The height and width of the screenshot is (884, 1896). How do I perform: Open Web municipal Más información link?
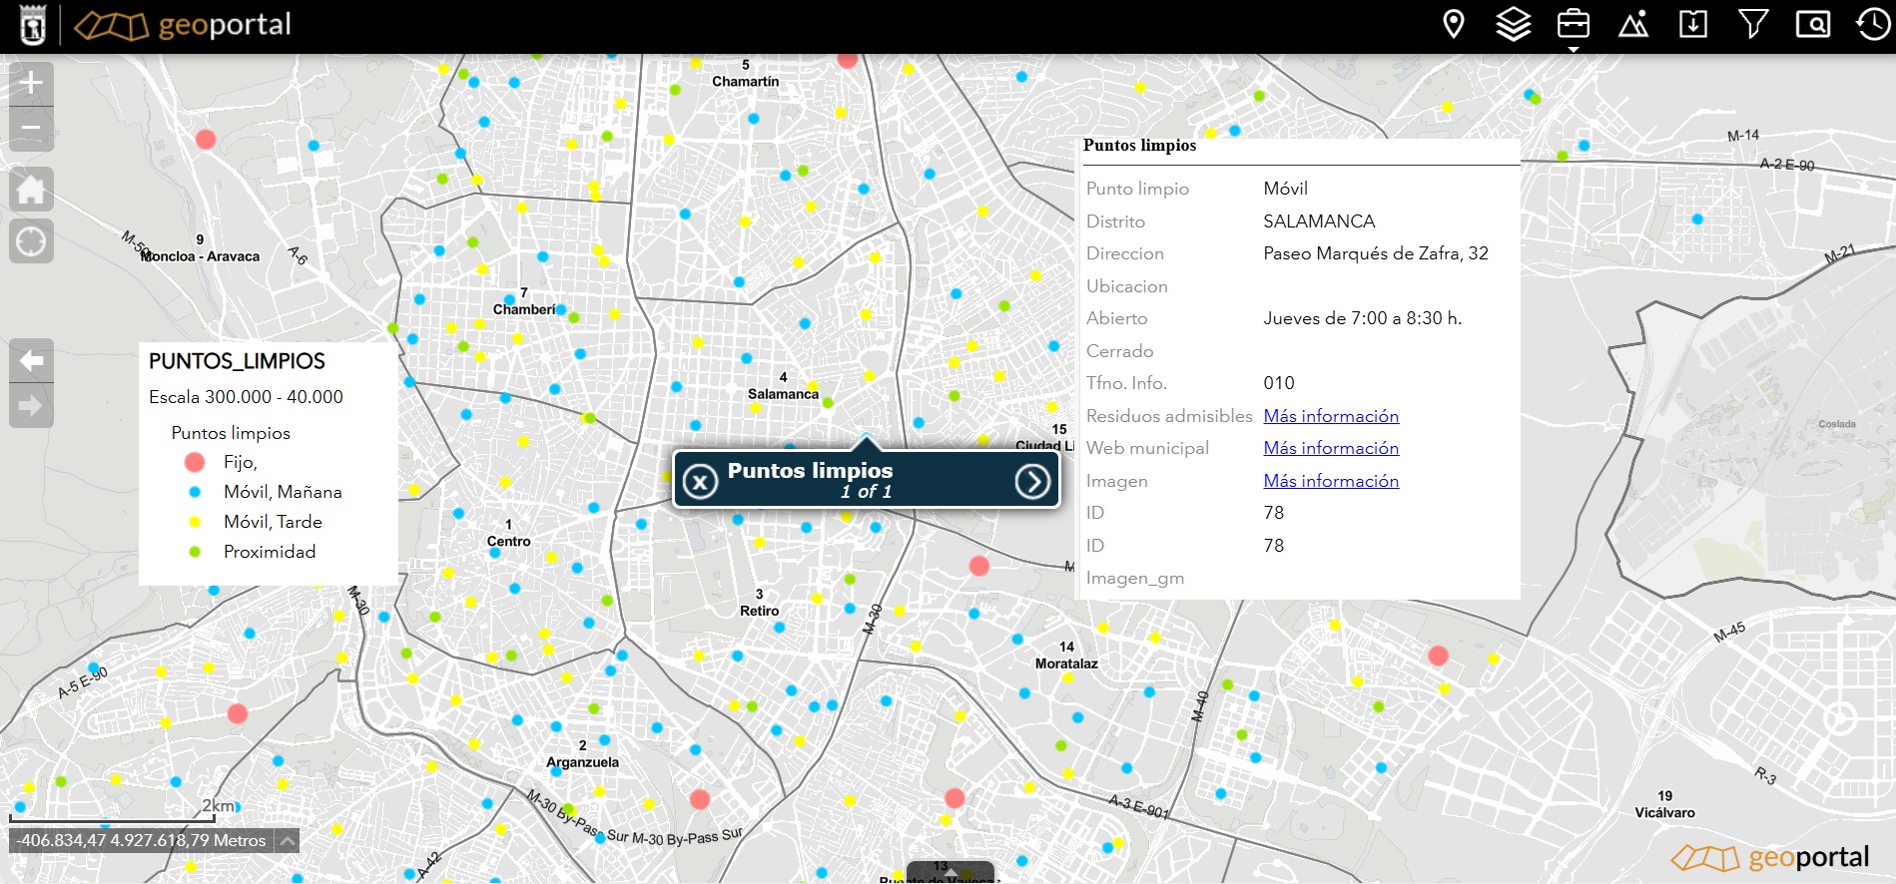point(1331,448)
